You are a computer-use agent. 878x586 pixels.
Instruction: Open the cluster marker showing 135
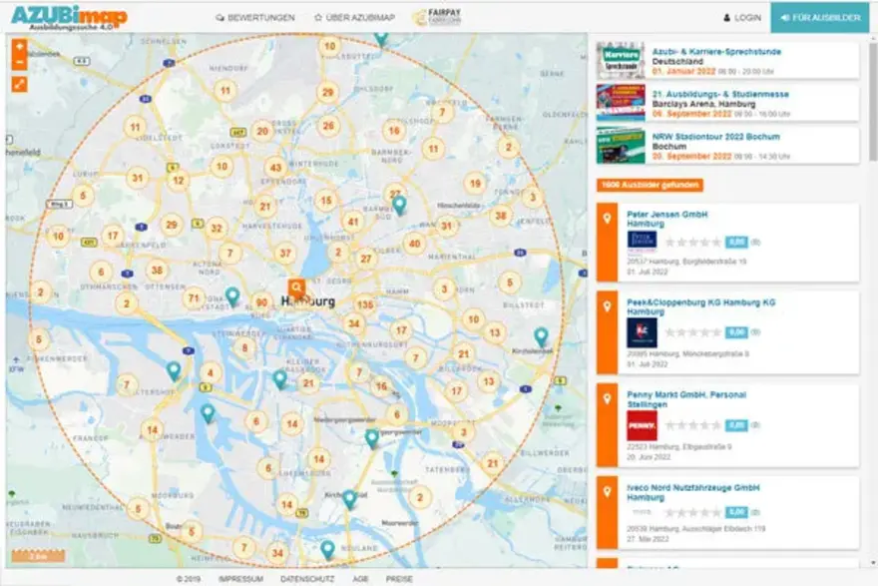click(x=365, y=304)
